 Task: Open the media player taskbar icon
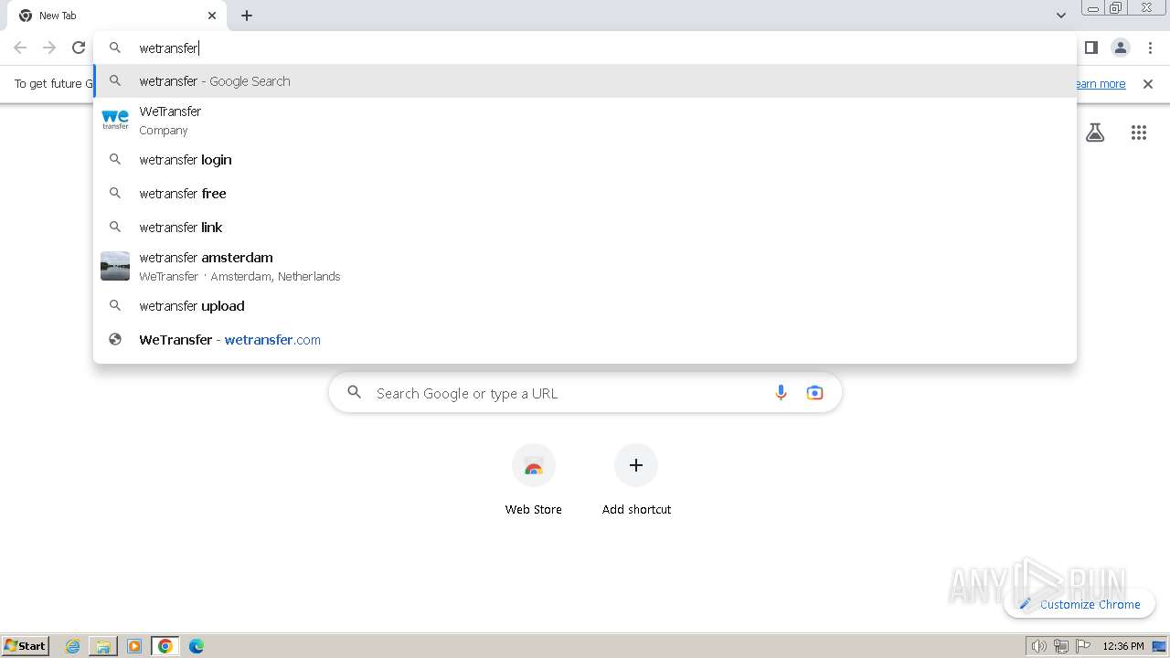click(x=134, y=646)
